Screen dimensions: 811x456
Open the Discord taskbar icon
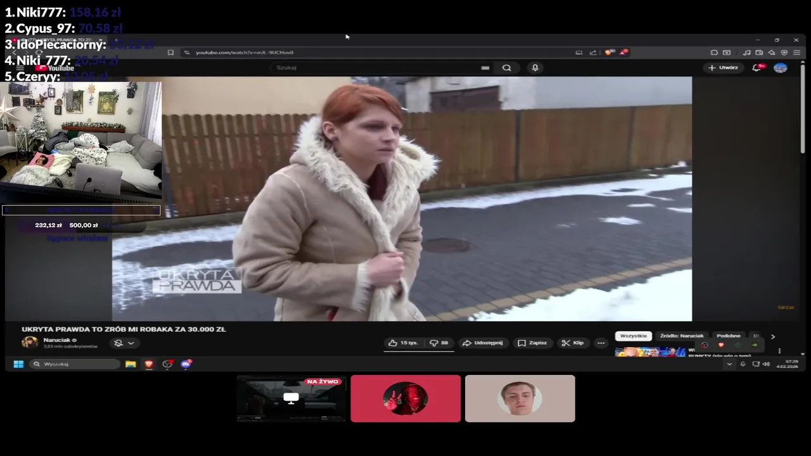186,364
